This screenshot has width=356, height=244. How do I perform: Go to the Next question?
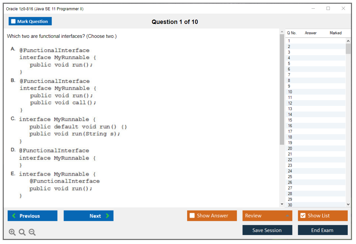88,216
